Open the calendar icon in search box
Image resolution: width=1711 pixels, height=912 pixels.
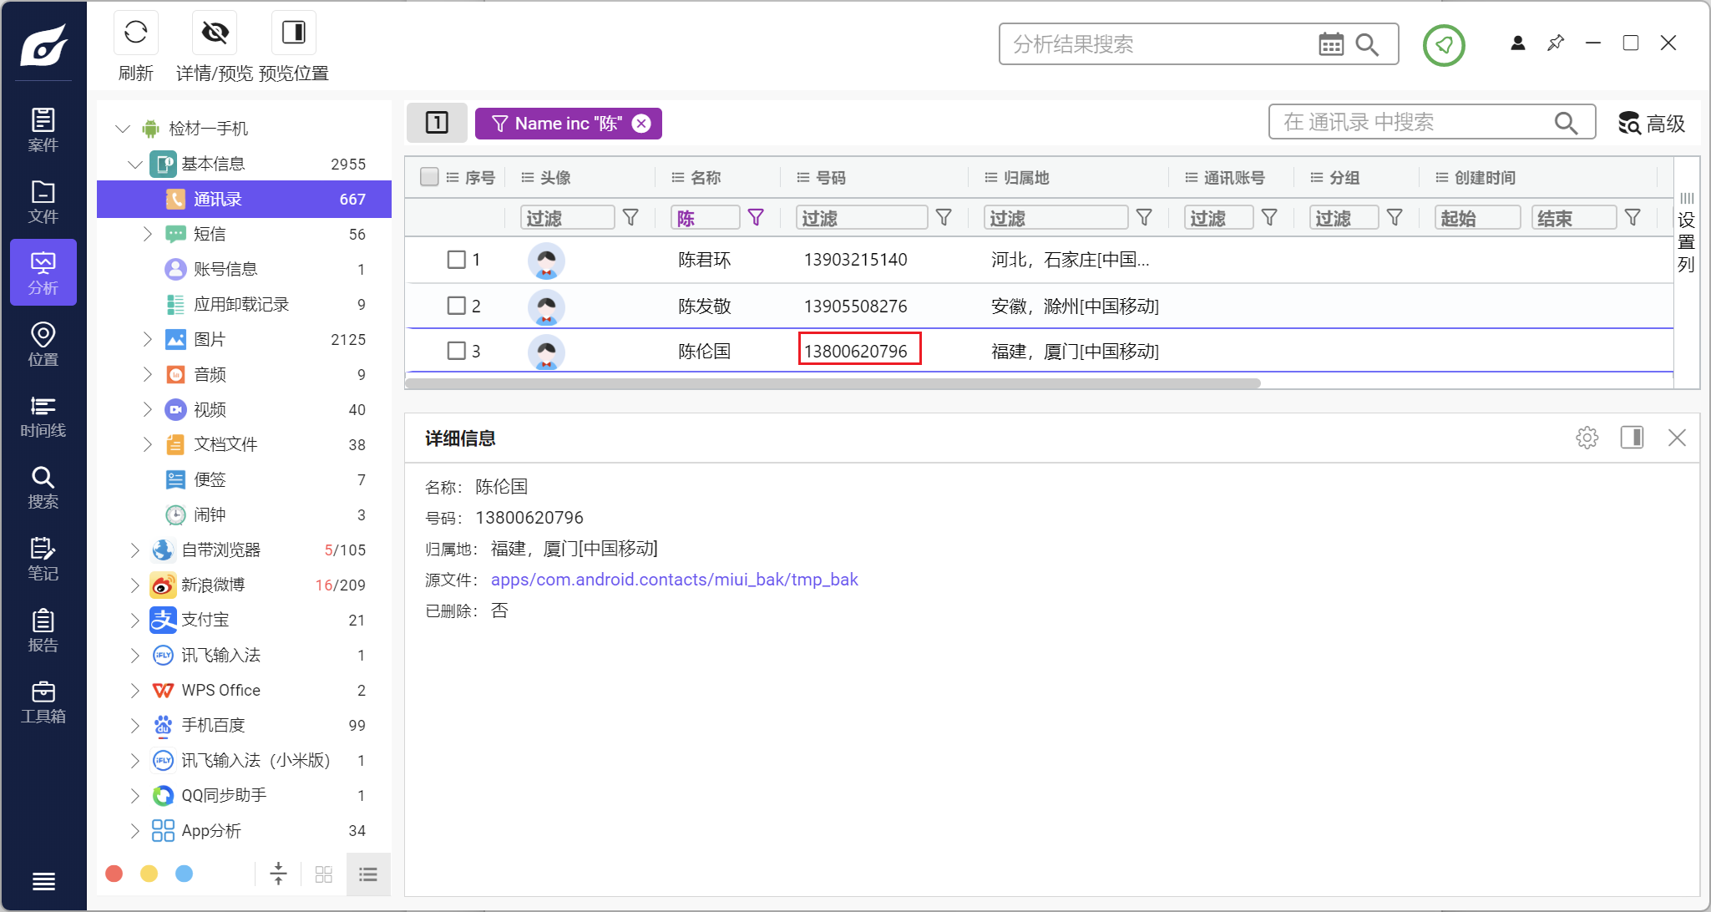pos(1331,44)
